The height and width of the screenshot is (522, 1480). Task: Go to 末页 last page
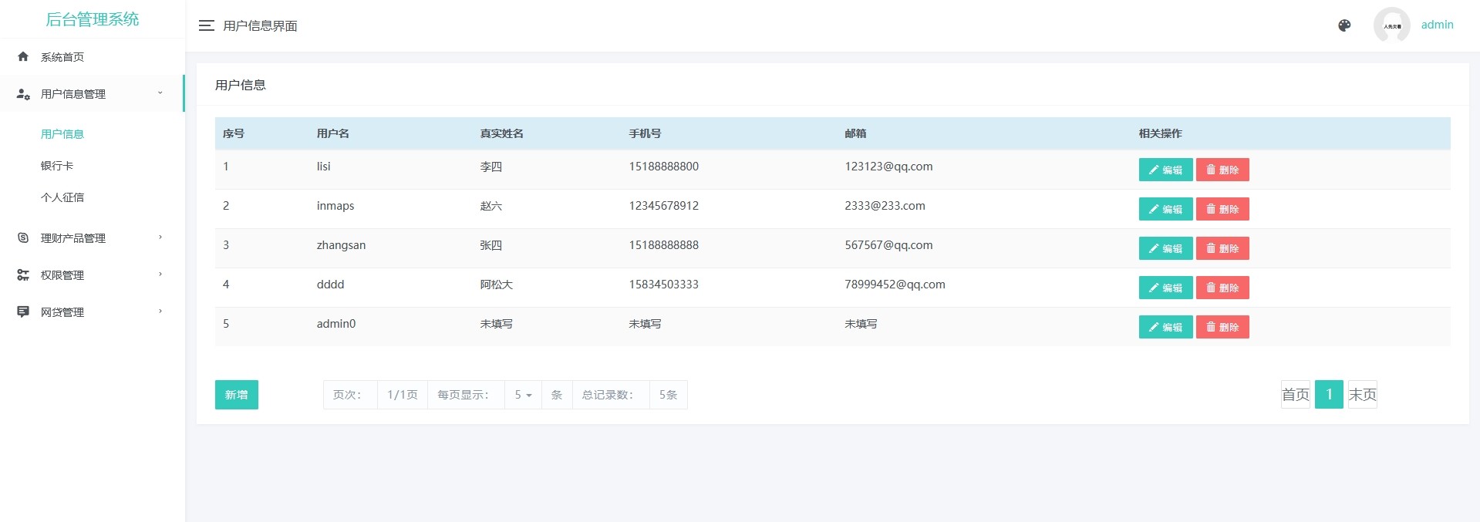1362,395
